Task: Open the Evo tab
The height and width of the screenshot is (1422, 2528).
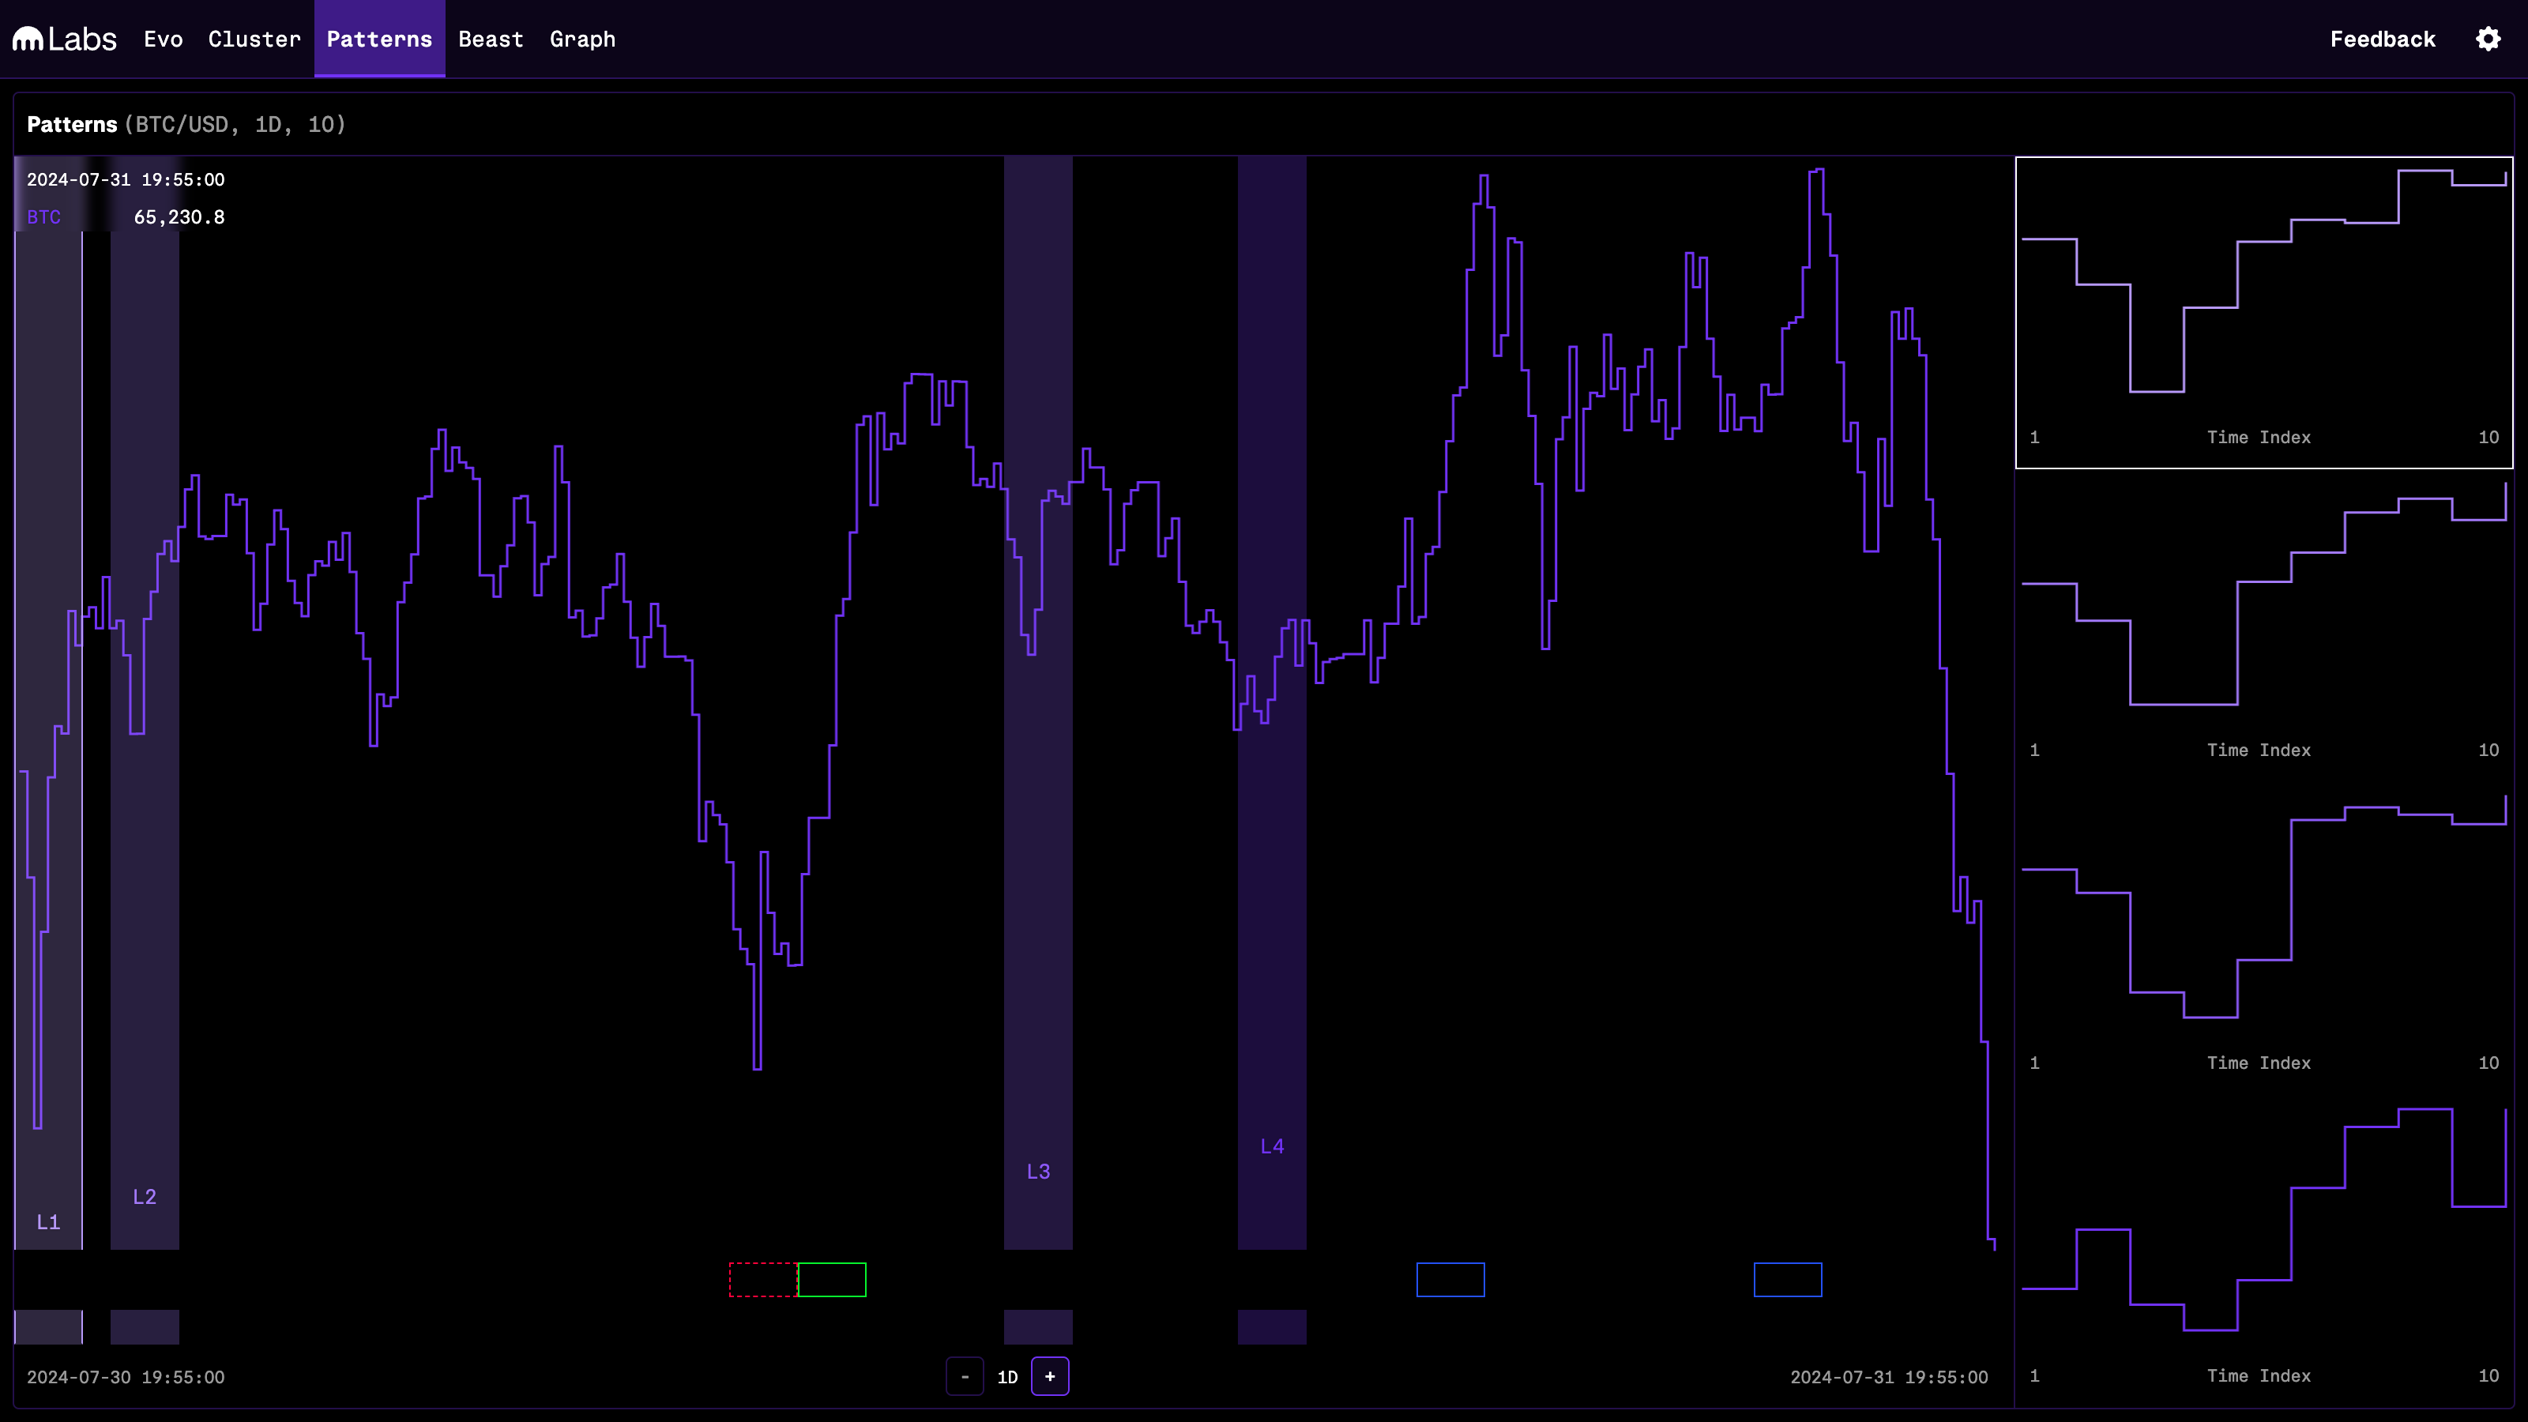Action: point(163,39)
